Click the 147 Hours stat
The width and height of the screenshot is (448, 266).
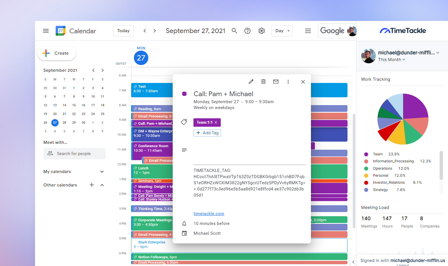click(x=387, y=222)
